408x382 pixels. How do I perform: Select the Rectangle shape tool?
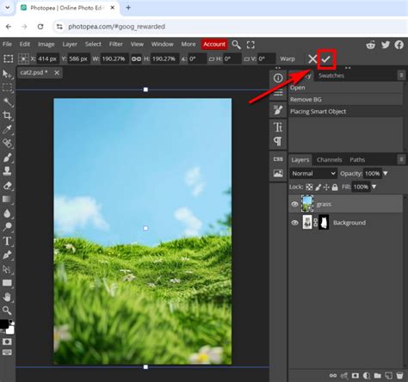(x=7, y=283)
